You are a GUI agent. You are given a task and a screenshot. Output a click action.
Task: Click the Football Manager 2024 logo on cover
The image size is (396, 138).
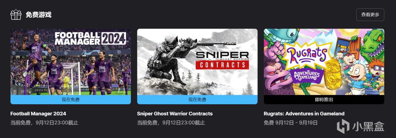pos(90,38)
